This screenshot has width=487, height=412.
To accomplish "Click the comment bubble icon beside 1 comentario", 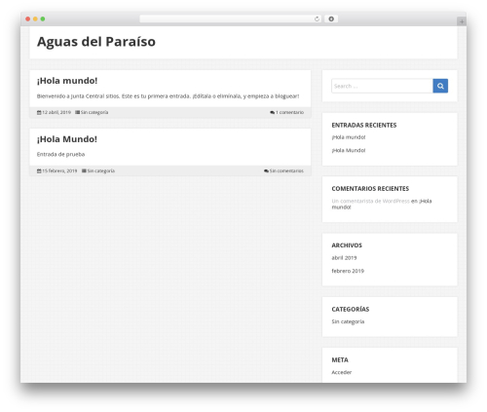I will (x=272, y=112).
